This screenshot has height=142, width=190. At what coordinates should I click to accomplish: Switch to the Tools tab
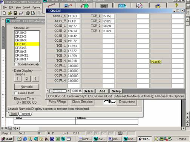[14, 114]
